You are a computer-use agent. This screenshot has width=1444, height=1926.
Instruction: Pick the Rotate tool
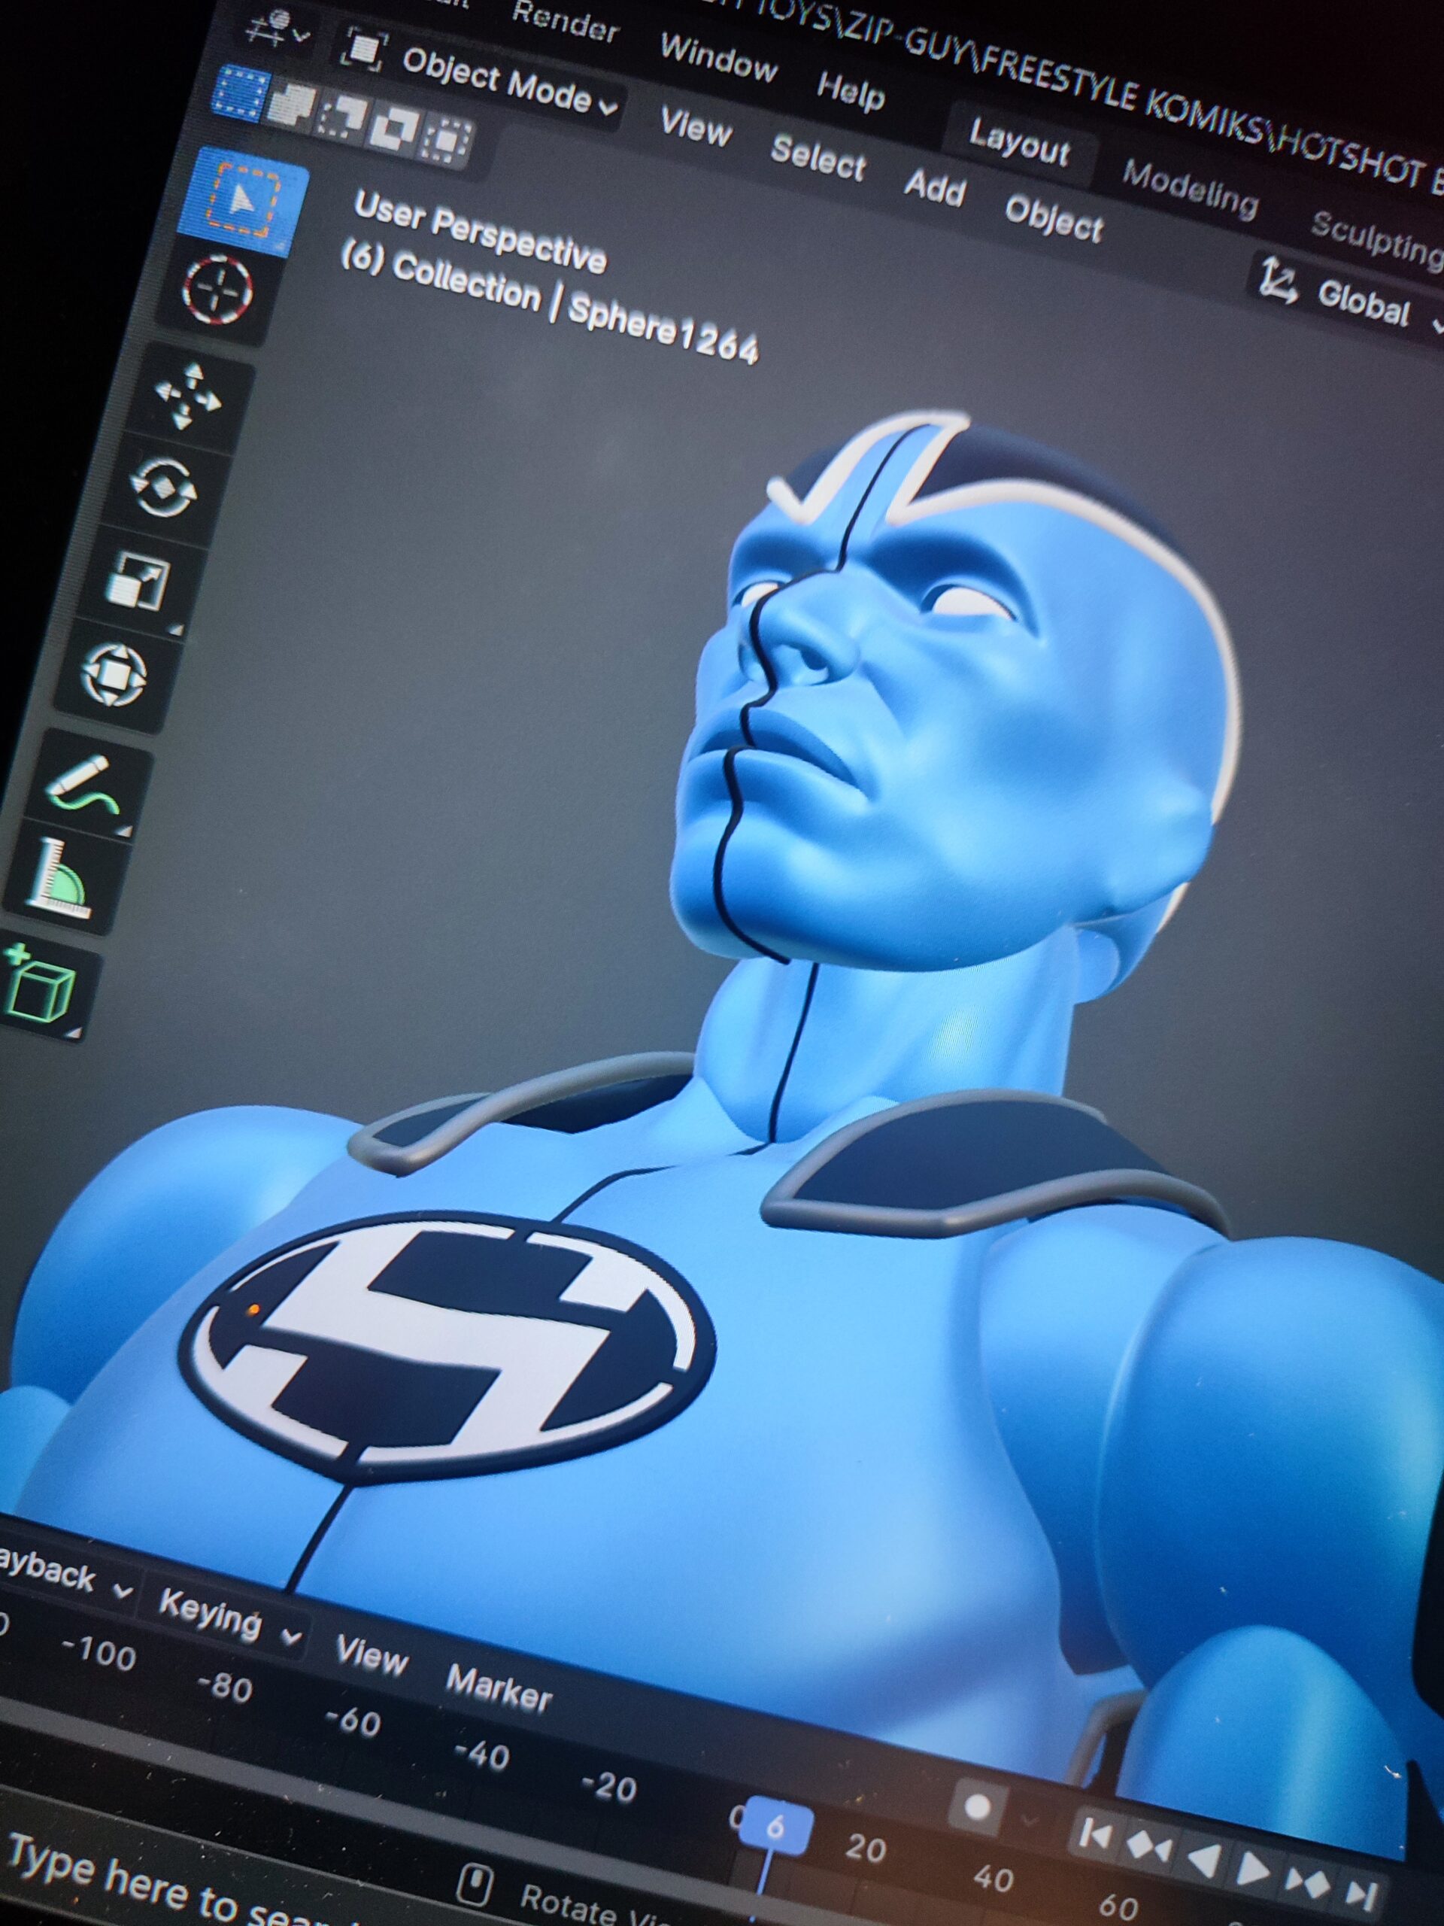pos(164,488)
